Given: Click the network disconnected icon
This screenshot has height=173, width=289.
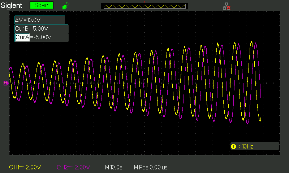Looking at the screenshot, I should 227,6.
